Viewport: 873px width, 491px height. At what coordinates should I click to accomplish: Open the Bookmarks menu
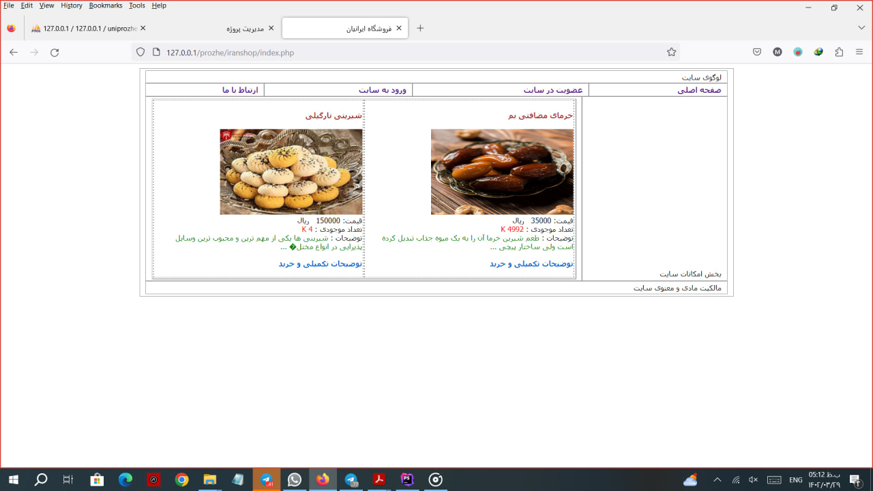pyautogui.click(x=105, y=5)
